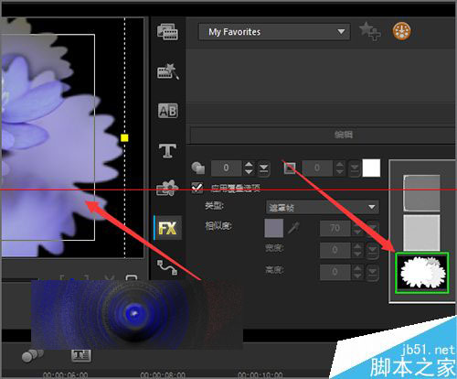Image resolution: width=457 pixels, height=379 pixels.
Task: Select the light gray mask frame thumbnail
Action: click(422, 233)
